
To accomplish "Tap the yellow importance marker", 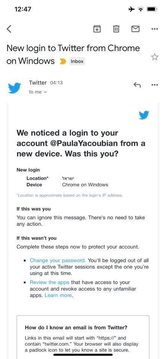I will point(63,61).
